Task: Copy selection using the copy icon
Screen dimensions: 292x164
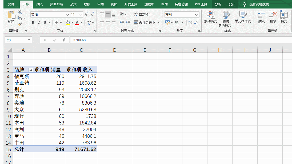Action: [19, 18]
